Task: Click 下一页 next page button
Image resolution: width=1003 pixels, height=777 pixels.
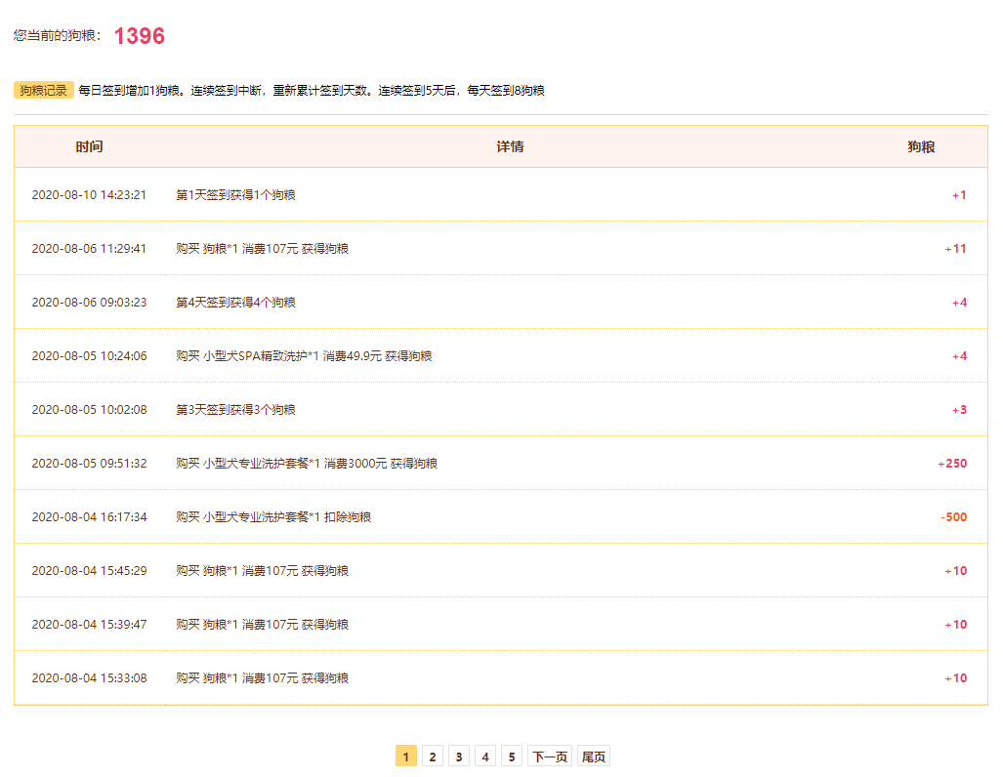Action: [x=550, y=756]
